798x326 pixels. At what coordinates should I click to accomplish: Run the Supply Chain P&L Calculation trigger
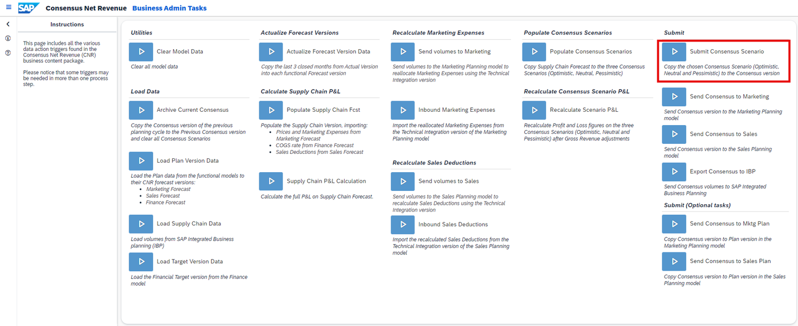(271, 182)
